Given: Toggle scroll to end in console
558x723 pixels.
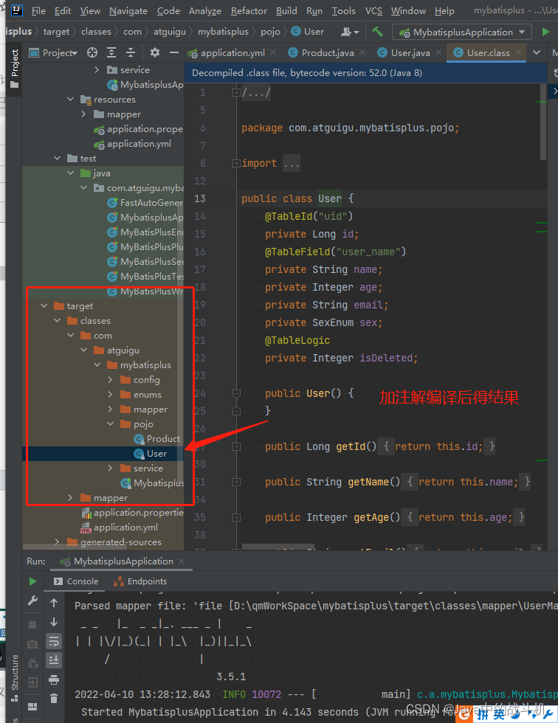Looking at the screenshot, I should click(54, 660).
